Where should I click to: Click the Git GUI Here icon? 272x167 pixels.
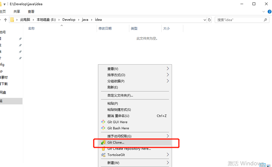click(103, 122)
